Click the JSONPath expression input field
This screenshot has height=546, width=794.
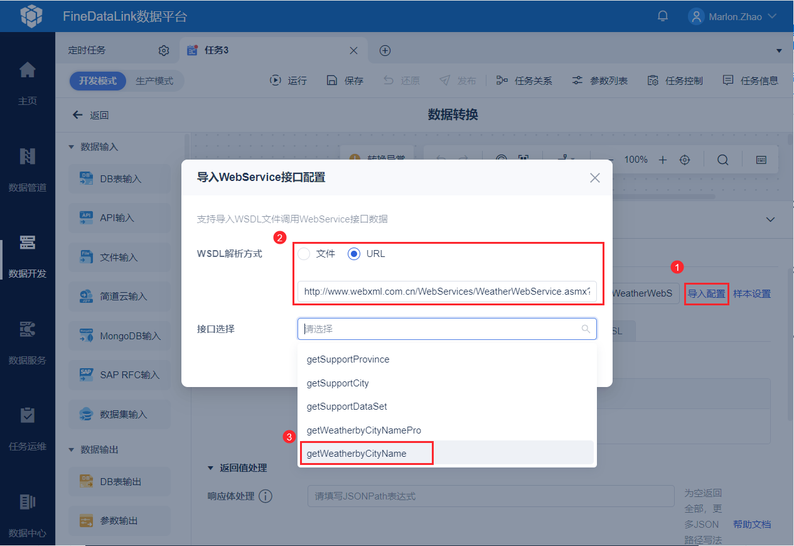491,496
